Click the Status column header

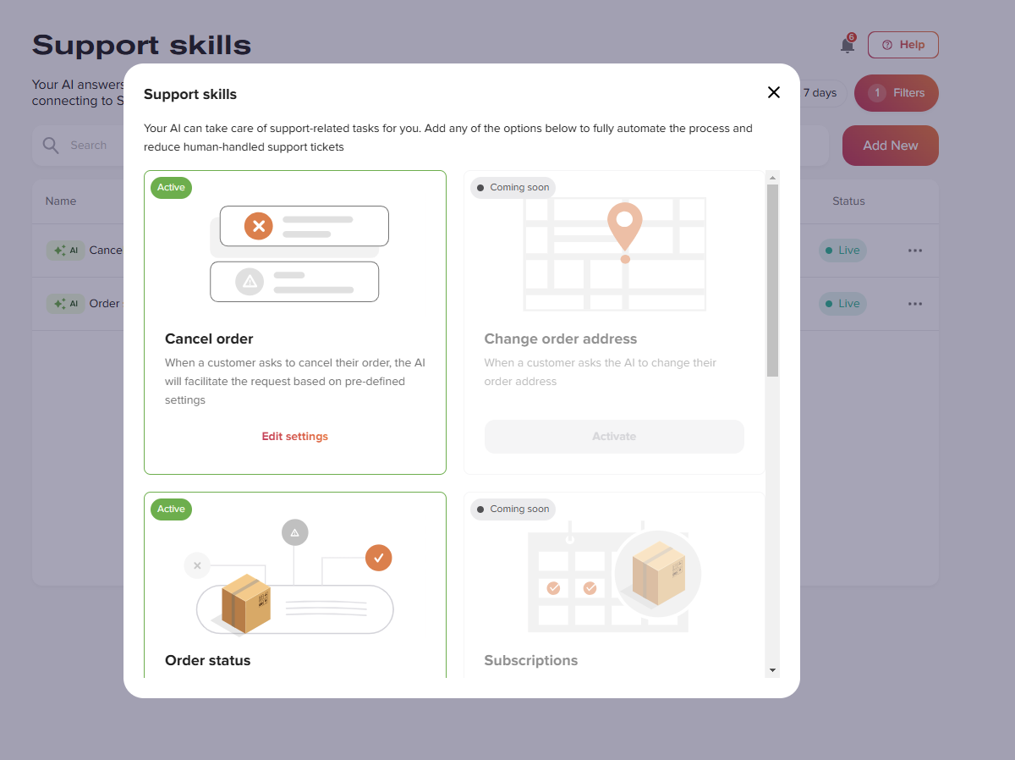[x=848, y=201]
